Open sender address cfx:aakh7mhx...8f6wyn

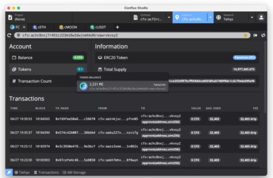[118, 160]
